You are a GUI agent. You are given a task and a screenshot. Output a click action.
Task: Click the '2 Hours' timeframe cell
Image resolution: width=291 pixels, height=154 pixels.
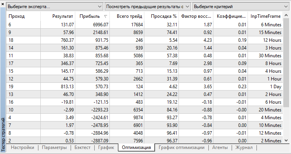tap(273, 94)
